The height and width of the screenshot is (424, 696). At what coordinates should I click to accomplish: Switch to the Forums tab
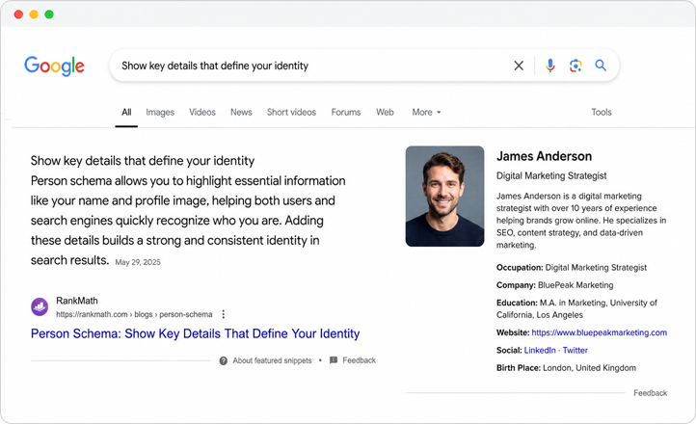pos(346,112)
